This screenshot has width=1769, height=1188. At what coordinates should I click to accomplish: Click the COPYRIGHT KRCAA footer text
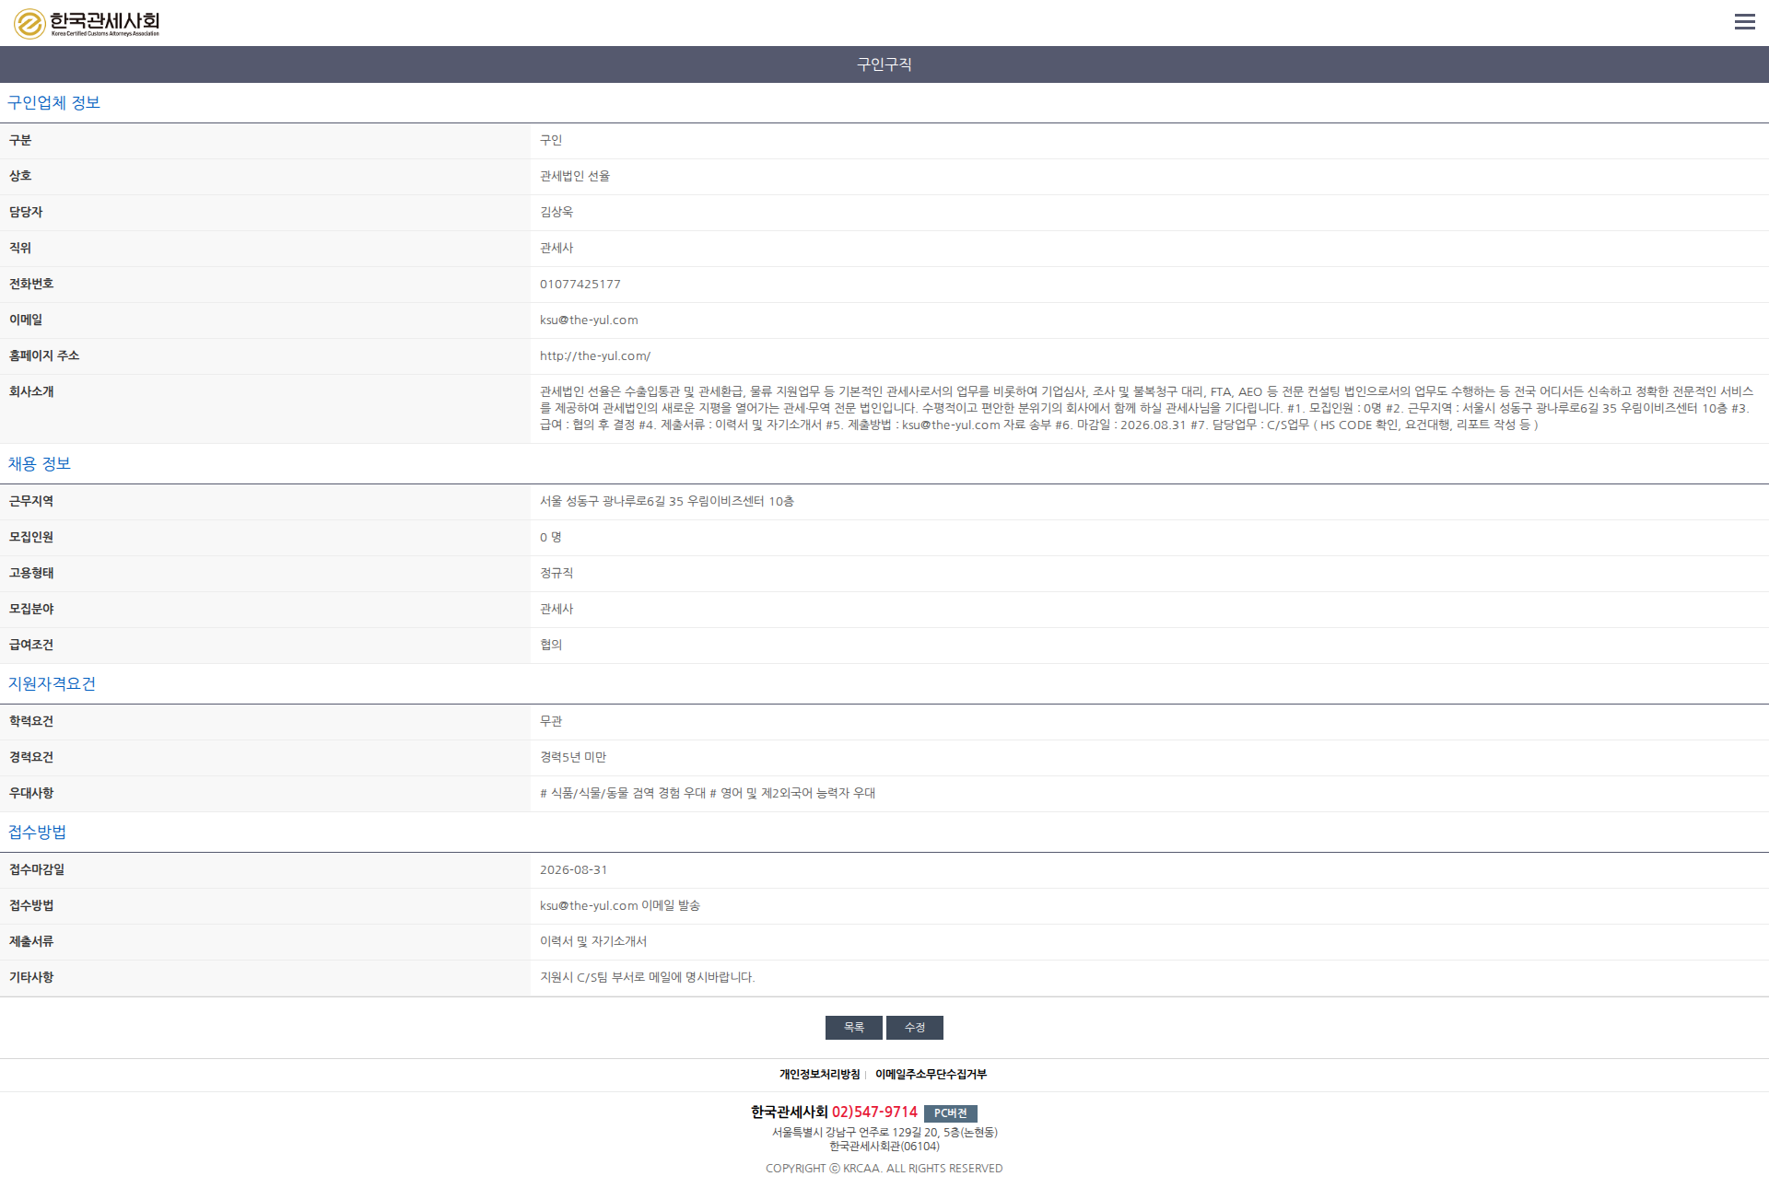(x=884, y=1169)
